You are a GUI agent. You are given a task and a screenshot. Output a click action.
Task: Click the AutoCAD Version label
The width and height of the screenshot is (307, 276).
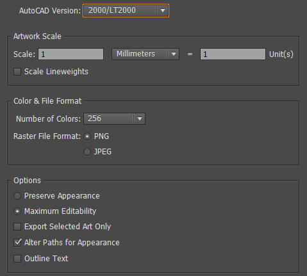tap(50, 11)
